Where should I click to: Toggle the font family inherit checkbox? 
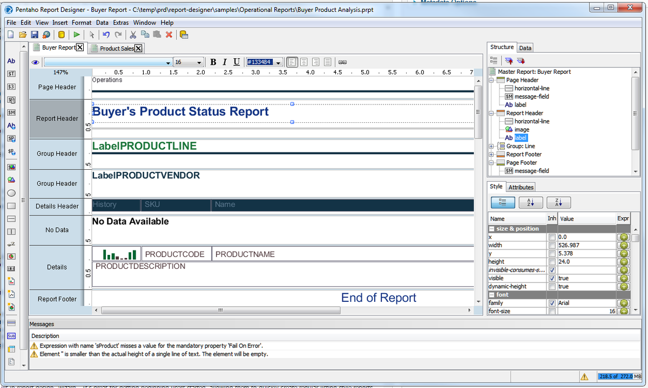click(x=551, y=303)
